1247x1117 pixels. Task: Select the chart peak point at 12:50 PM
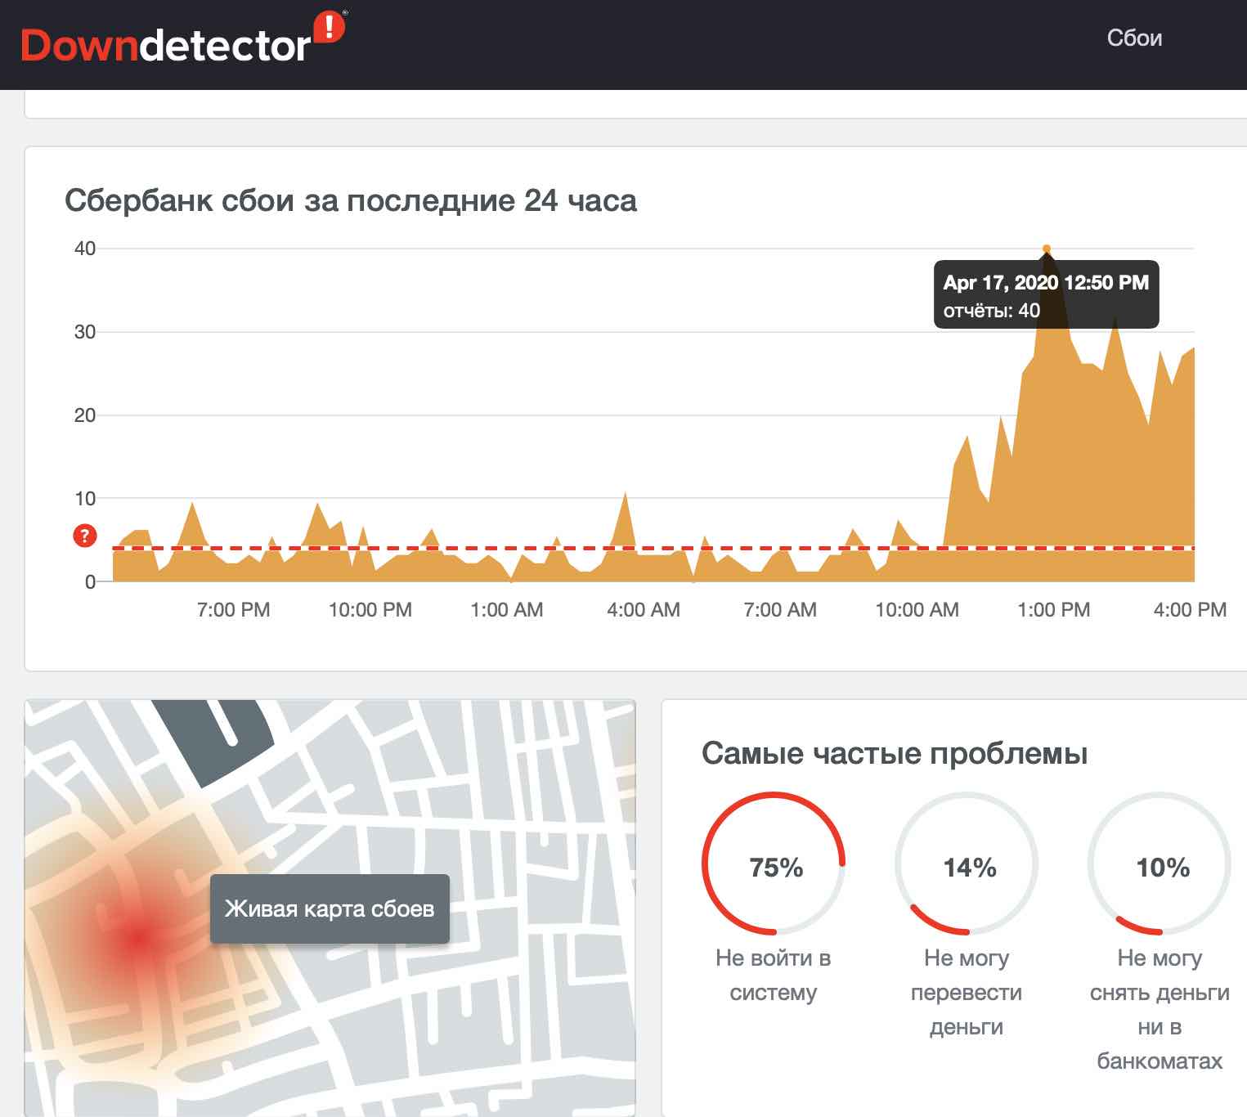pos(1047,249)
